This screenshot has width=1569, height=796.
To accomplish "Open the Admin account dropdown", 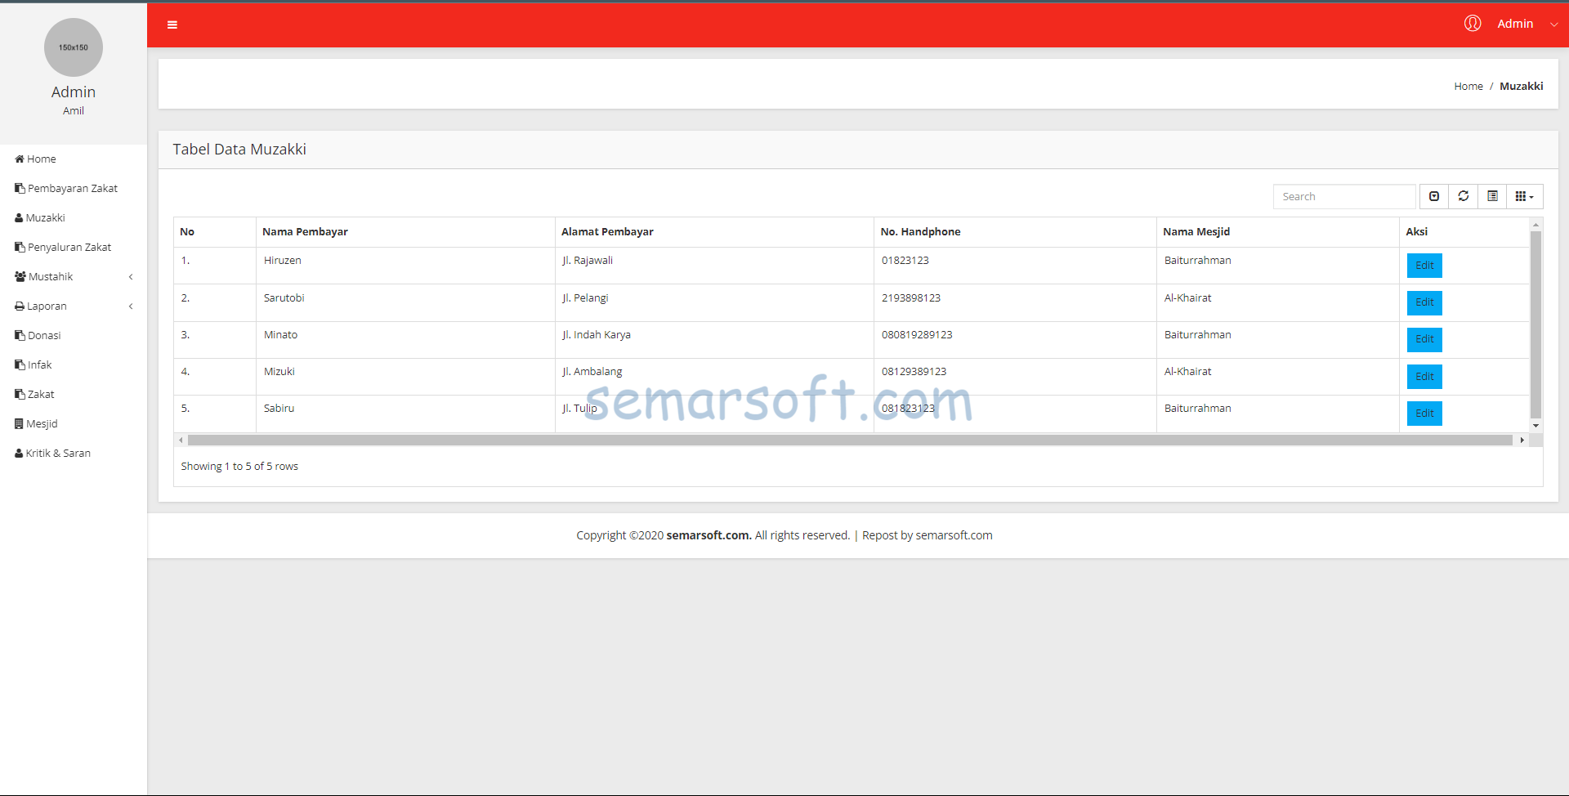I will click(x=1516, y=24).
